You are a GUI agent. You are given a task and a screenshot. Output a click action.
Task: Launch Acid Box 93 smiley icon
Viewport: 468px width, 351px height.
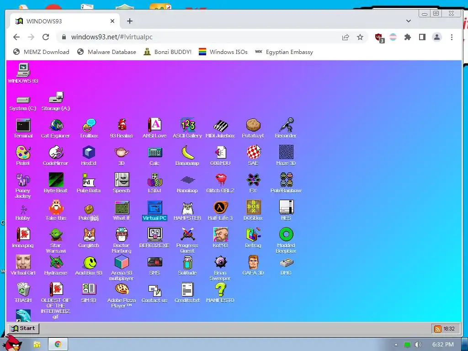(89, 266)
